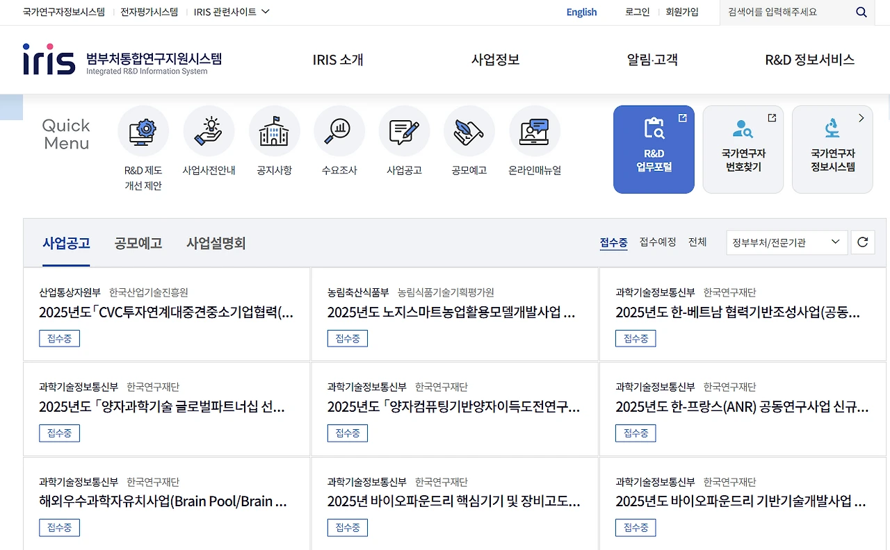Image resolution: width=890 pixels, height=550 pixels.
Task: Click 접수중 badge on the 노지스마트농업 card
Action: coord(348,338)
